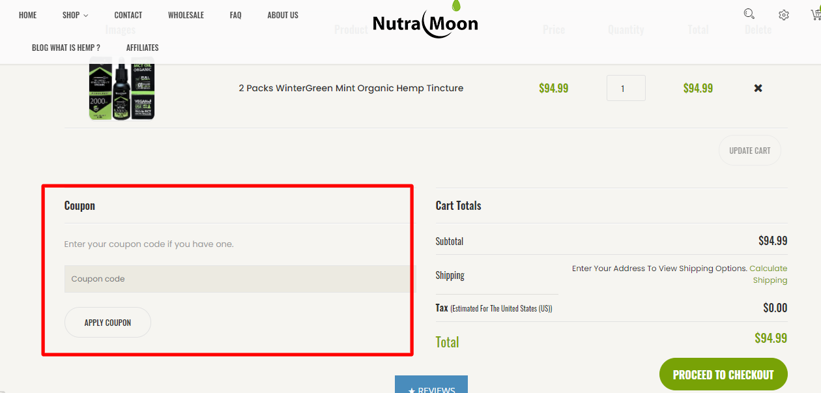
Task: Click the hemp tincture product thumbnail
Action: 122,88
